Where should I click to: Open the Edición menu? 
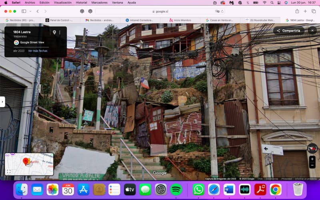click(x=44, y=3)
